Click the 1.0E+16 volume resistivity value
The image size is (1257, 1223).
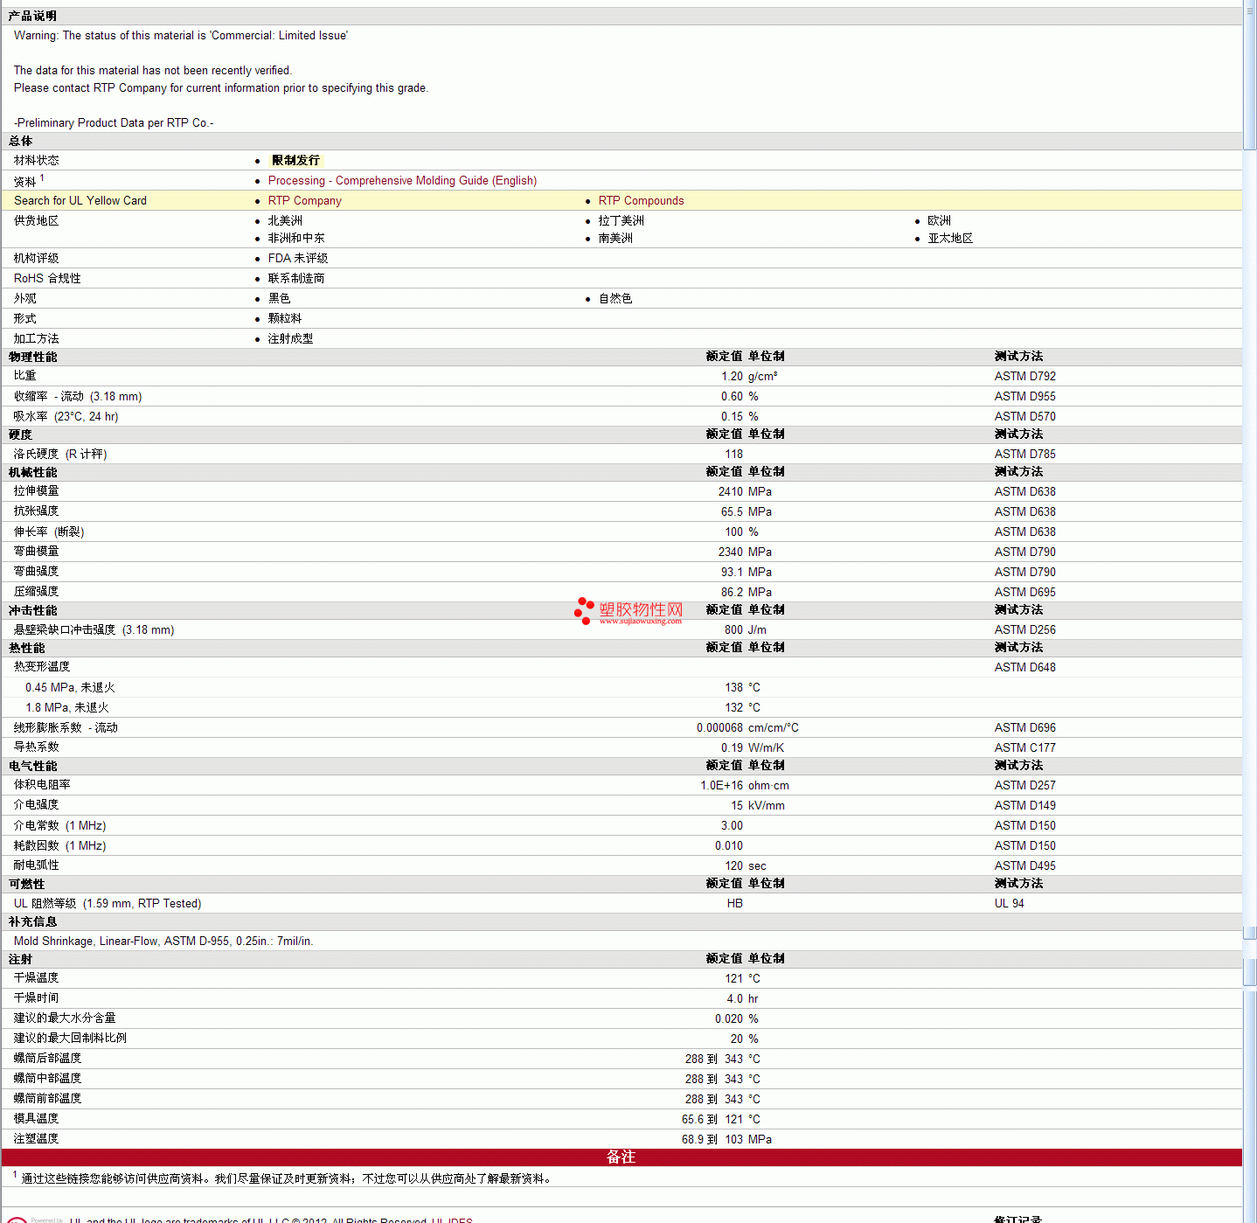pos(722,786)
